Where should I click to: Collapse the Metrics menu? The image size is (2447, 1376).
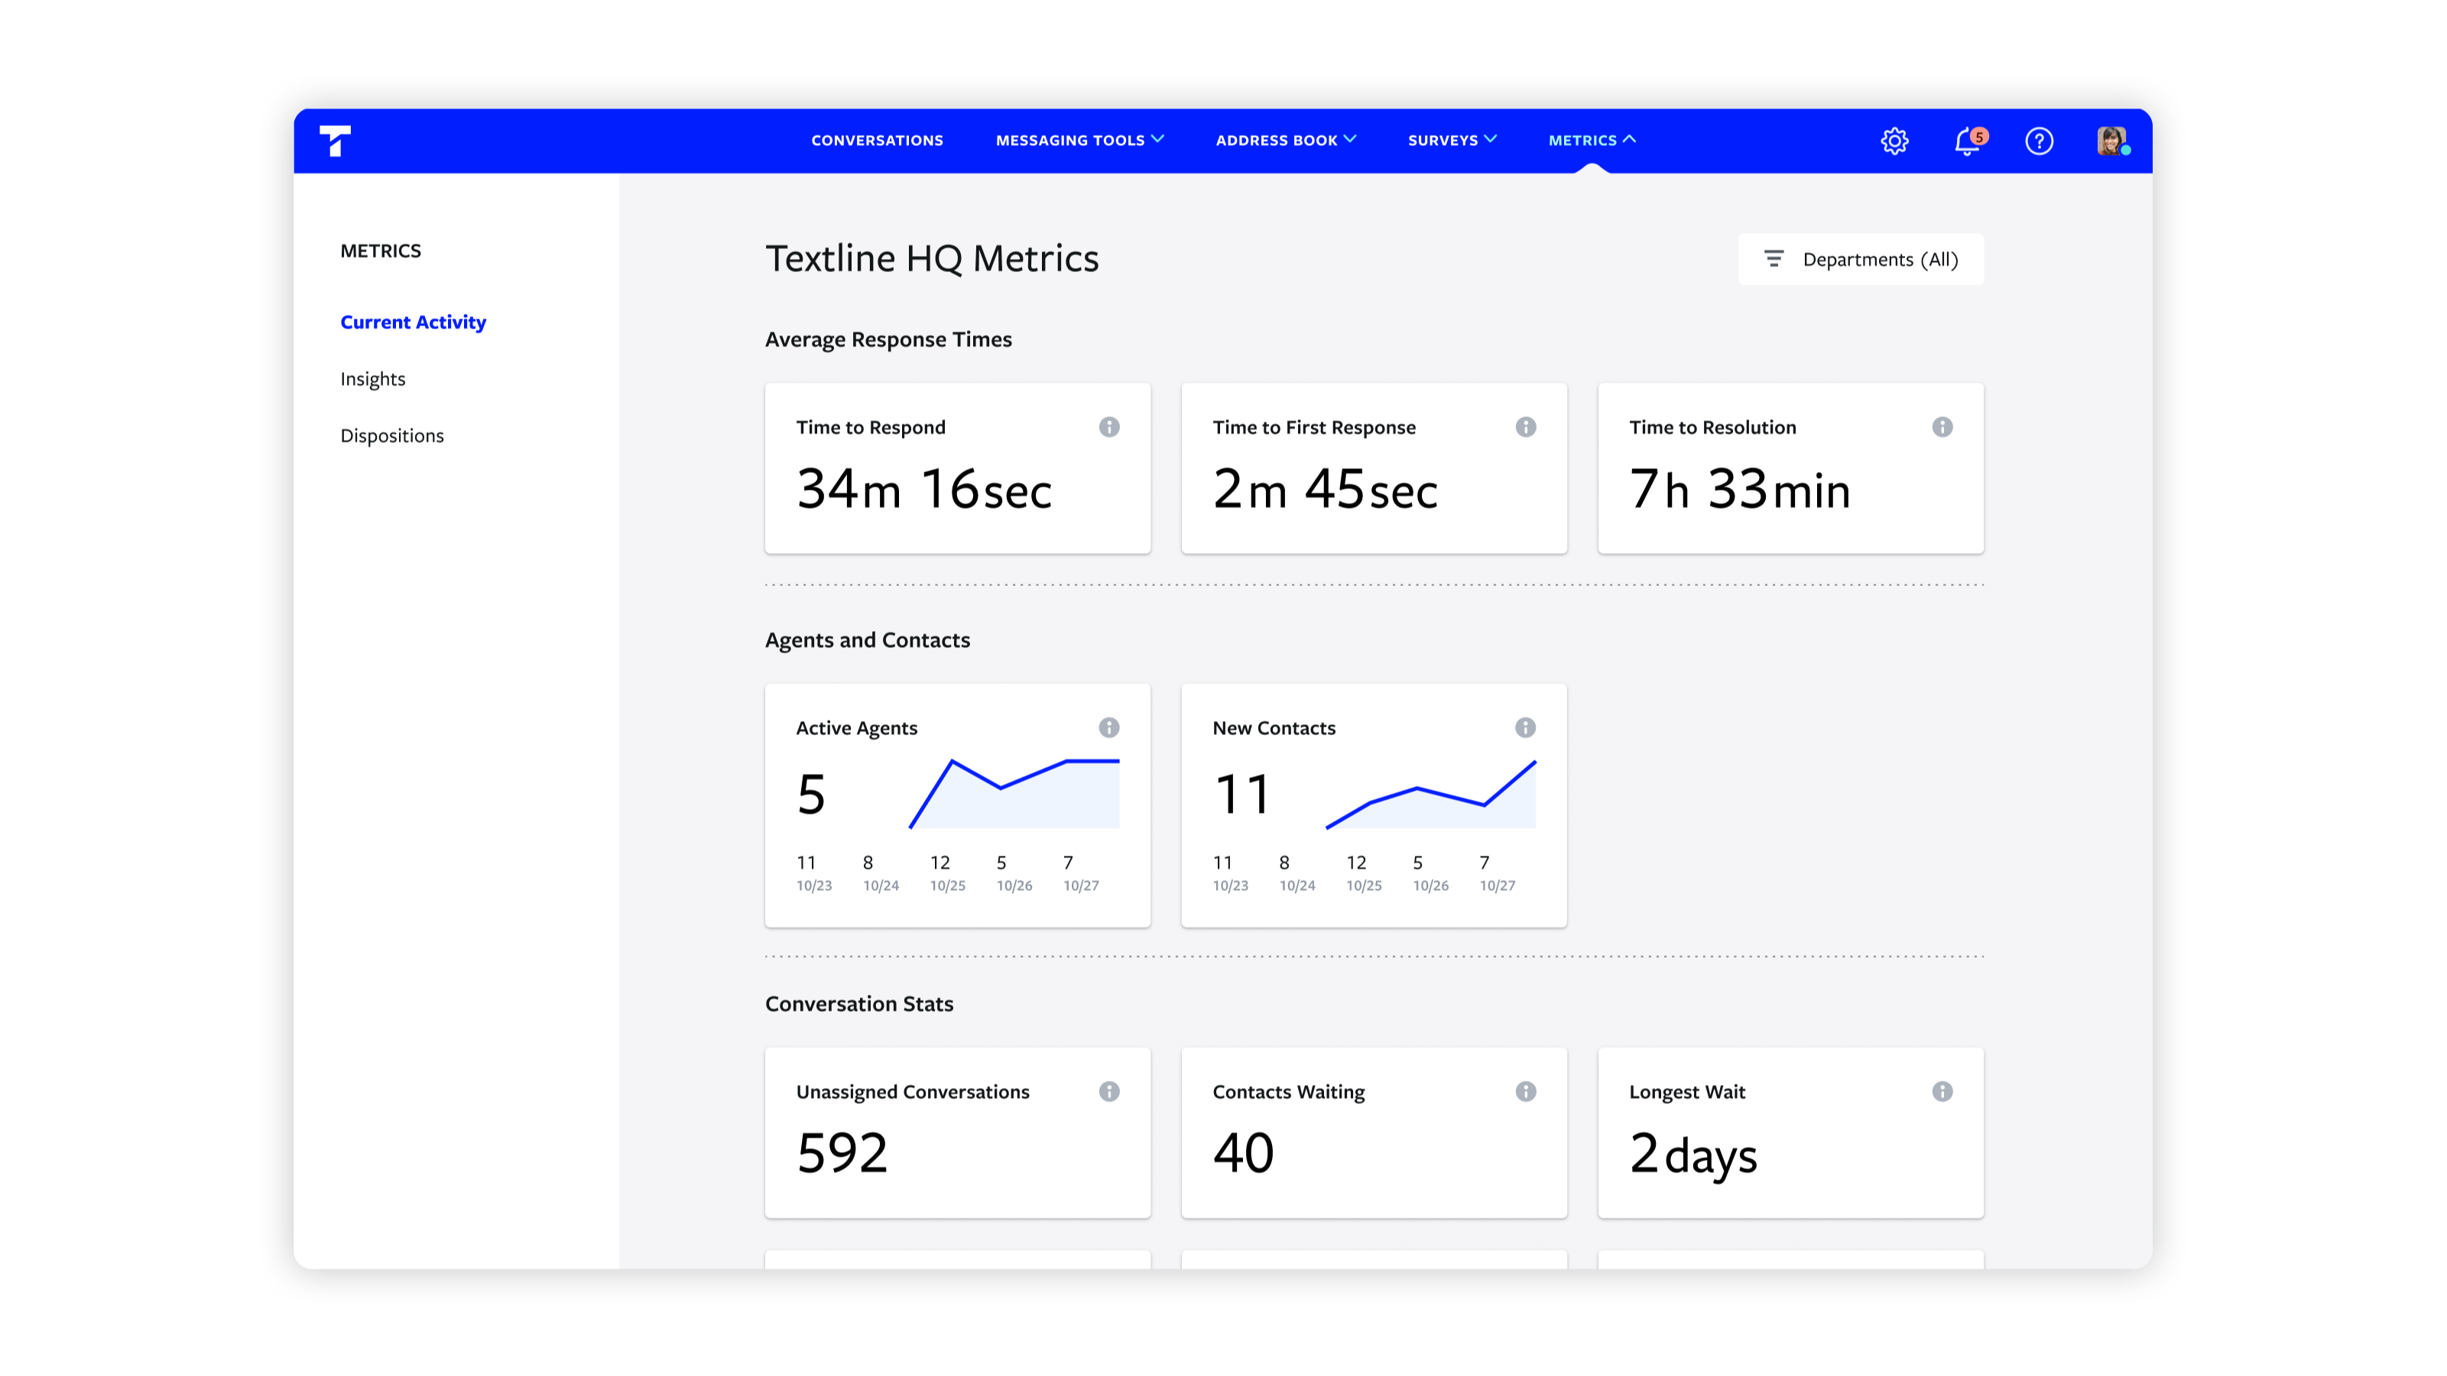tap(1592, 141)
